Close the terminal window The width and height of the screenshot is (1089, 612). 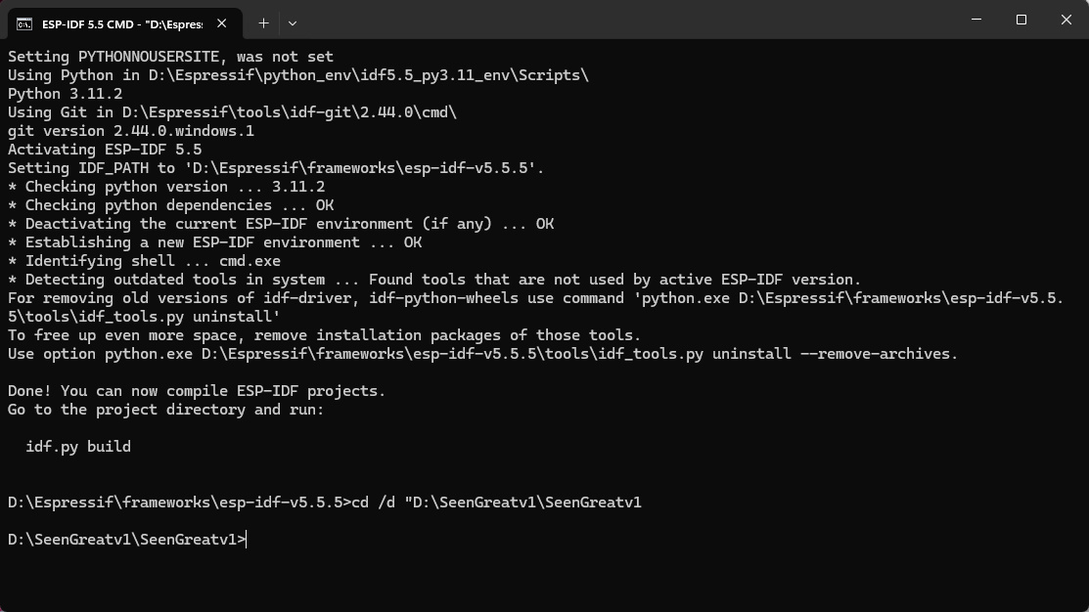pos(1066,20)
